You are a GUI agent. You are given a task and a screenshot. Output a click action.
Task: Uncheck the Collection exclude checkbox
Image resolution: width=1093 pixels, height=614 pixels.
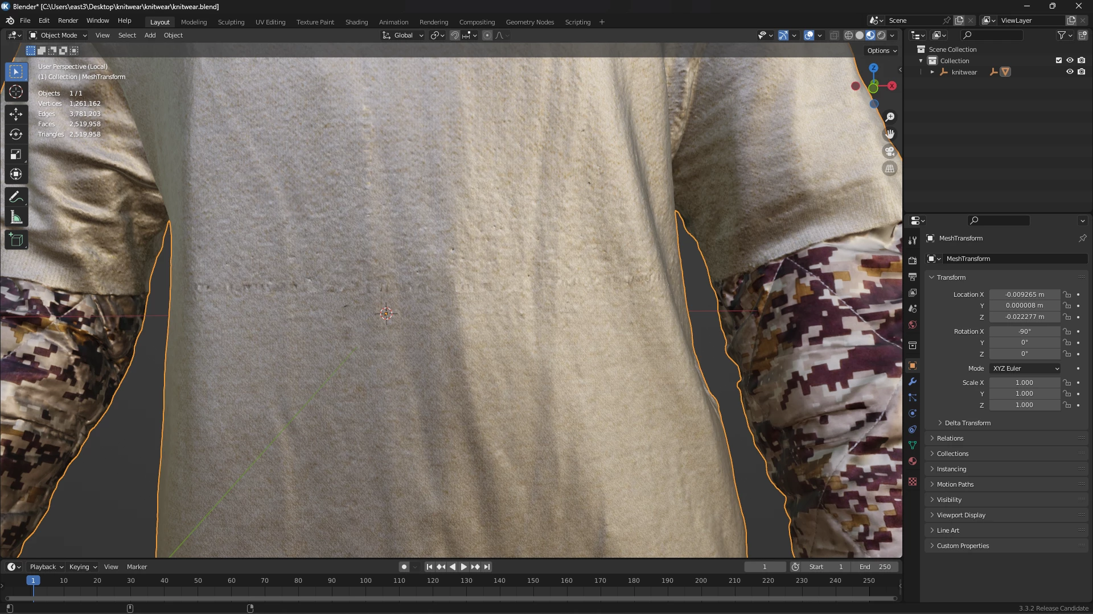tap(1059, 60)
